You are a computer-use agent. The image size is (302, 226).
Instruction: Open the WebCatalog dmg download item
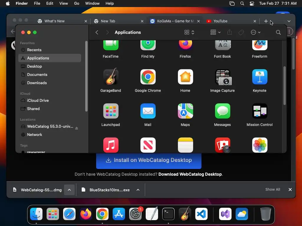(37, 190)
